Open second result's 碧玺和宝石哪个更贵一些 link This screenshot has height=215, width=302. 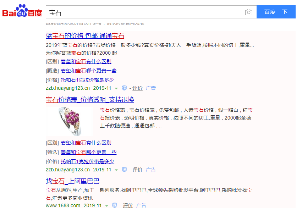coord(89,152)
